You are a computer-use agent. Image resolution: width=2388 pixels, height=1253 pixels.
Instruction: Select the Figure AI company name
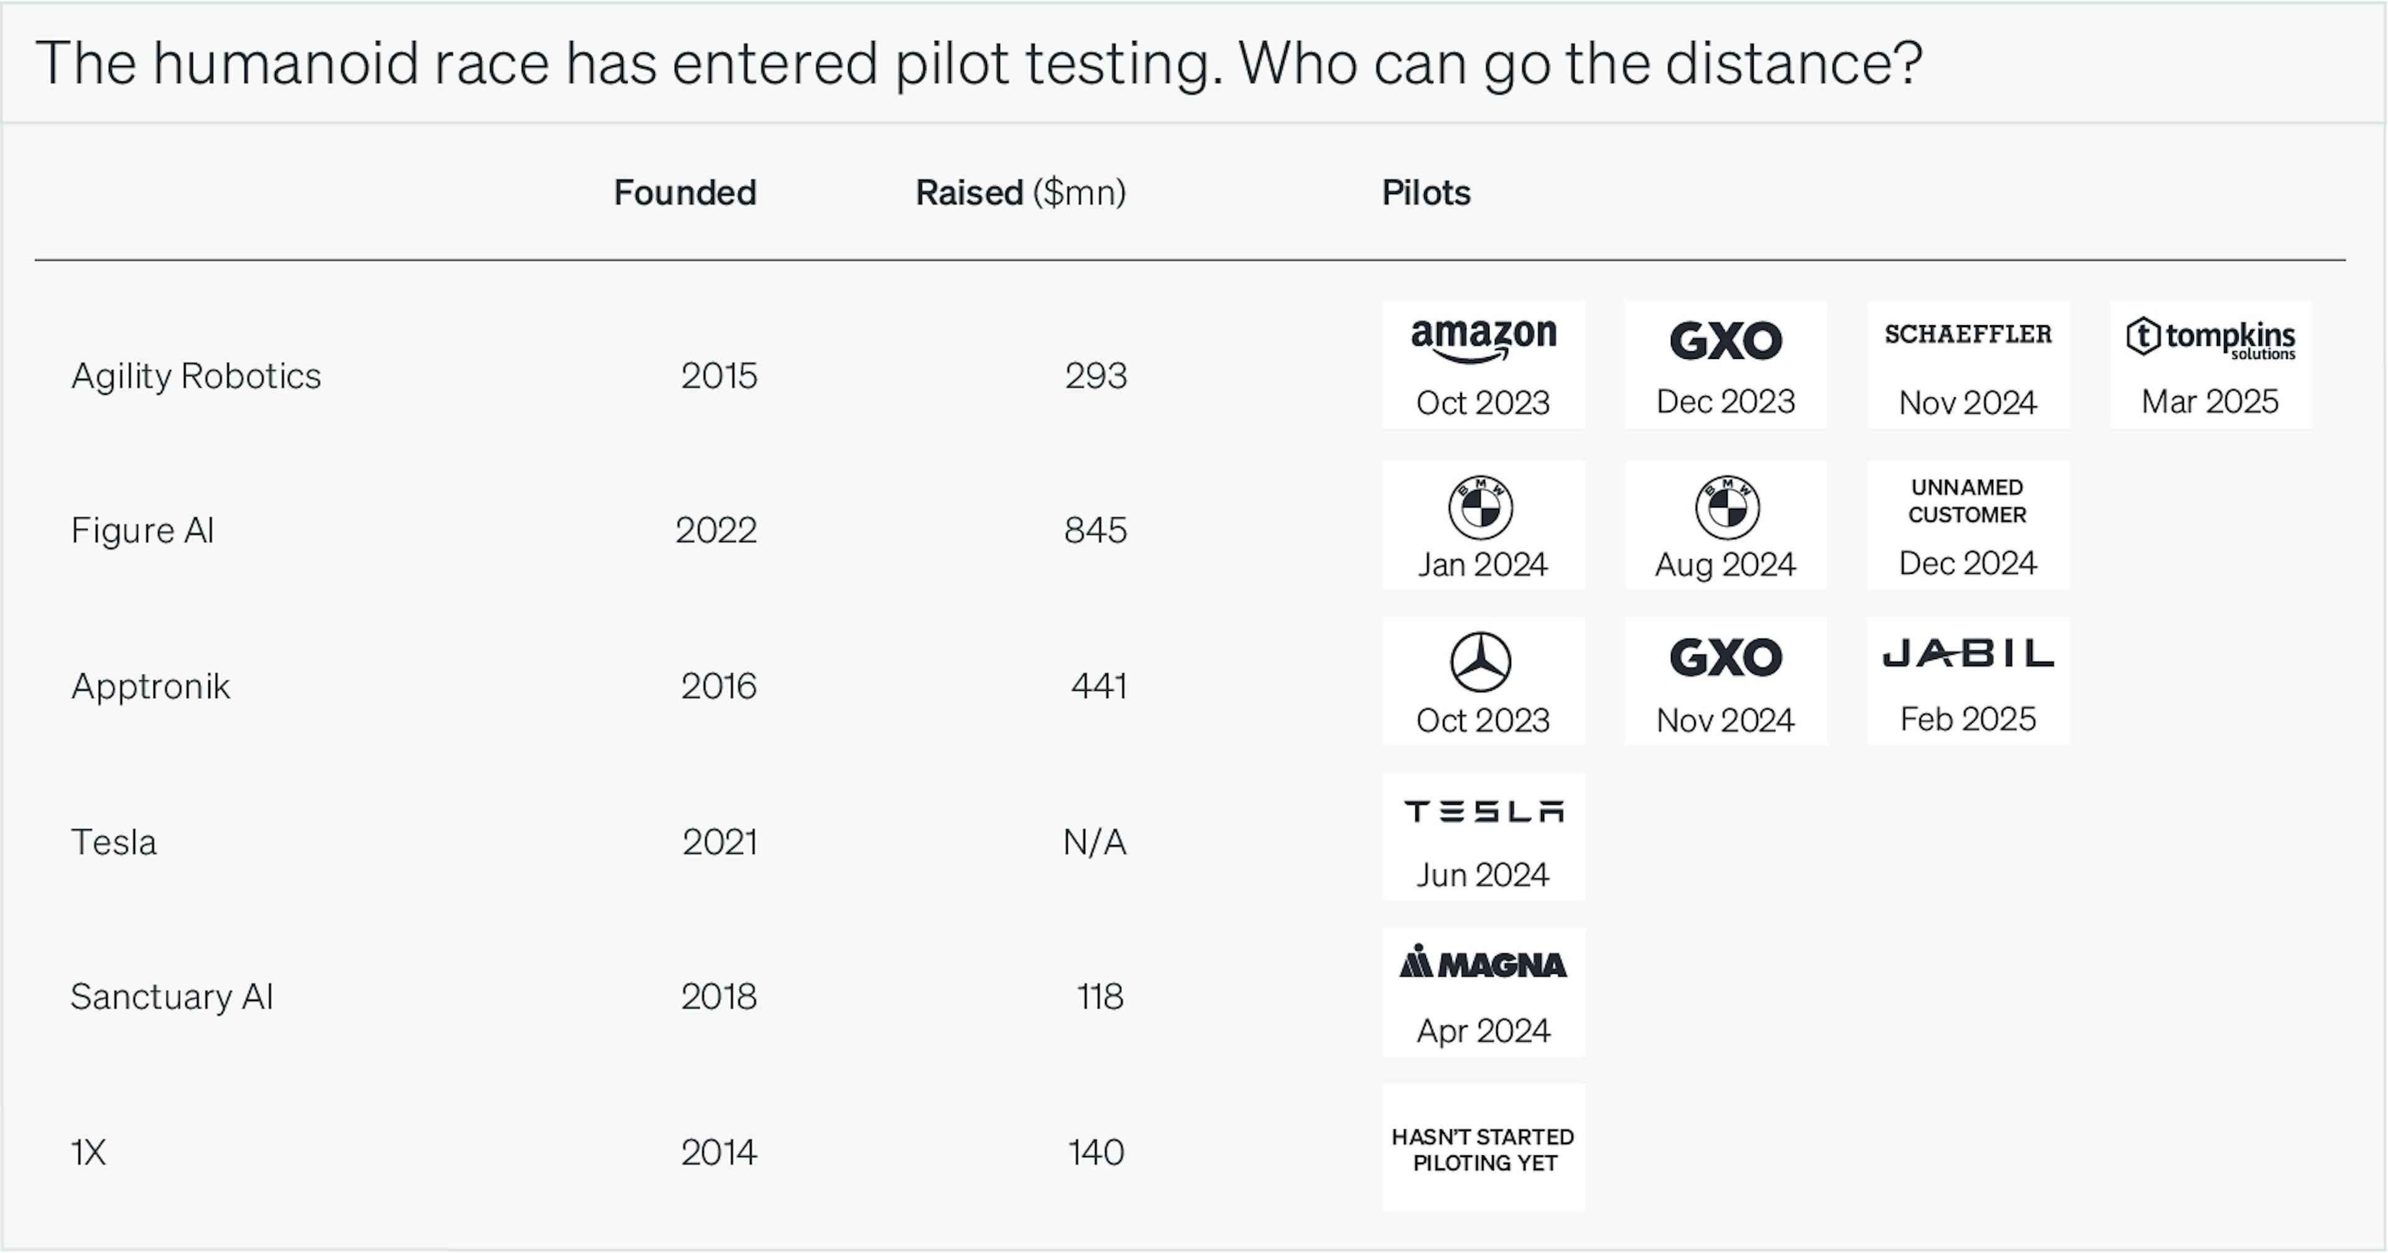[143, 530]
